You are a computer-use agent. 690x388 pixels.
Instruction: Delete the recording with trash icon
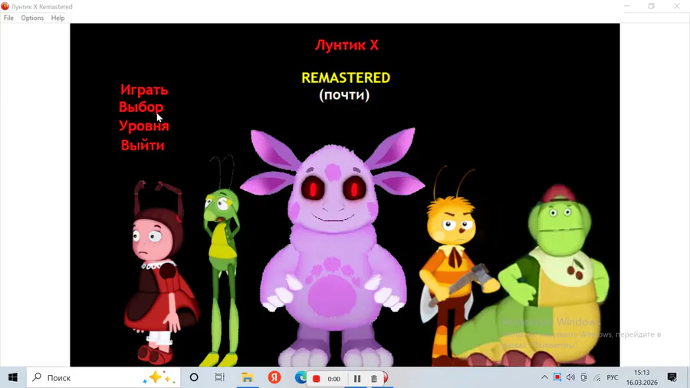click(x=373, y=378)
